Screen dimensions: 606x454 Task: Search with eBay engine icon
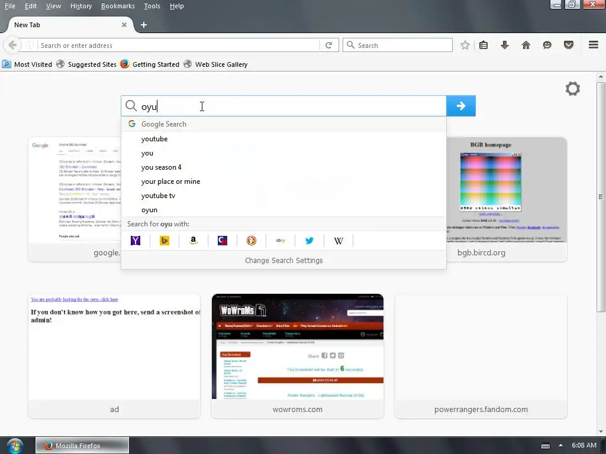pos(281,241)
